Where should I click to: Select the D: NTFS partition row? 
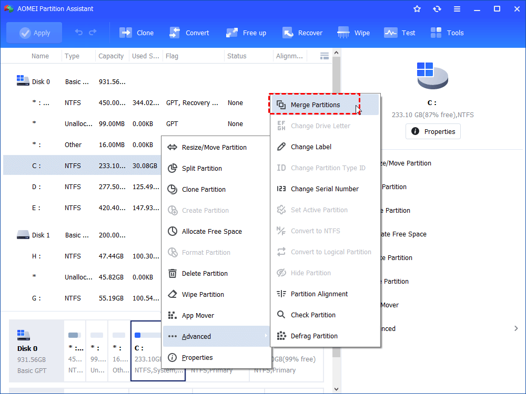point(82,186)
